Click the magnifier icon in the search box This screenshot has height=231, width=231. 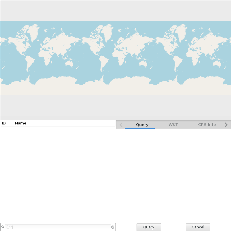click(3, 227)
